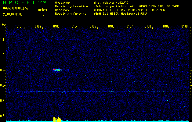
Task: Select the 0103 time marker
Action: 56,27
